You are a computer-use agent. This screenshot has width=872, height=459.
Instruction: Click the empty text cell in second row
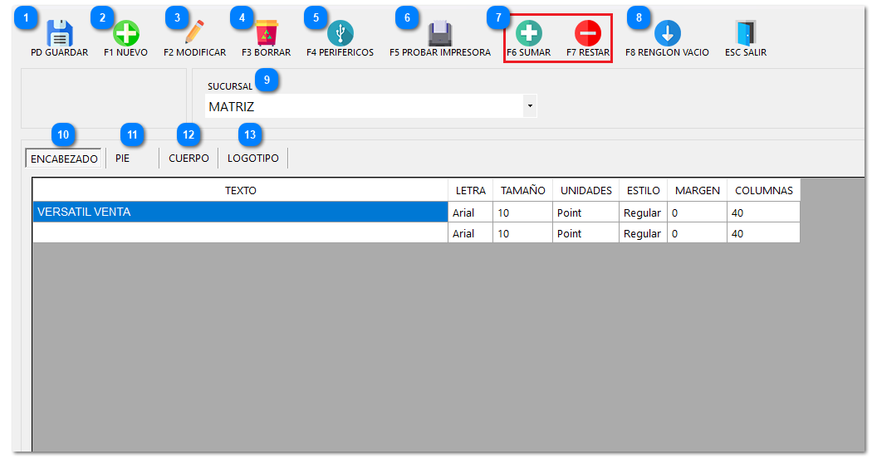coord(239,233)
